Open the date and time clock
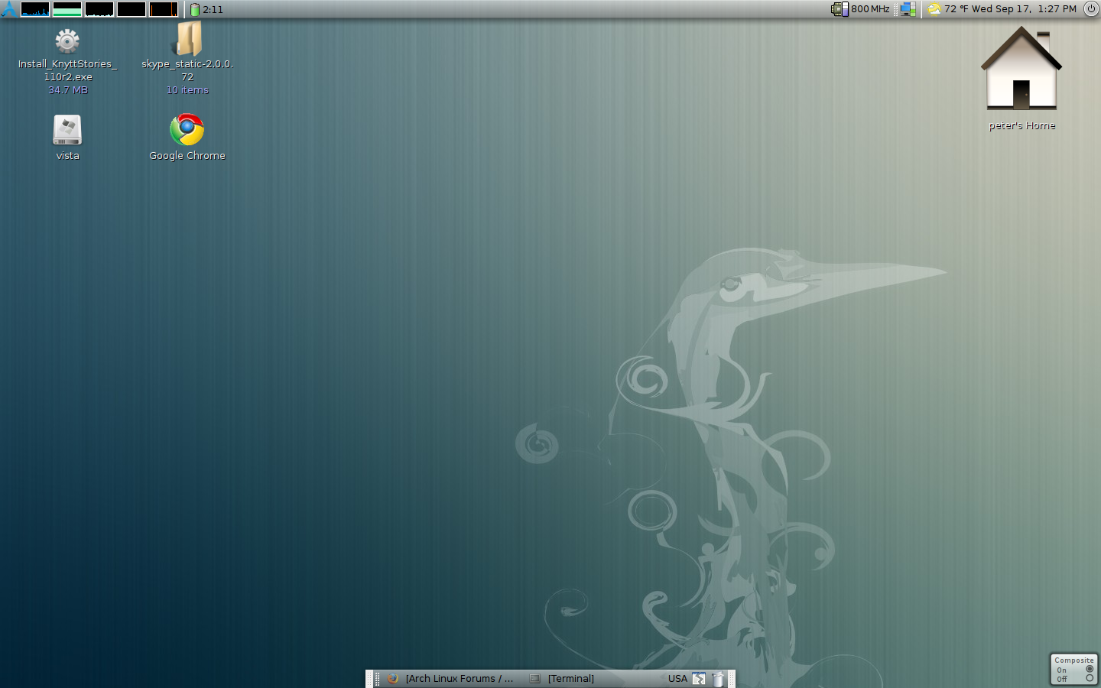 point(1025,9)
